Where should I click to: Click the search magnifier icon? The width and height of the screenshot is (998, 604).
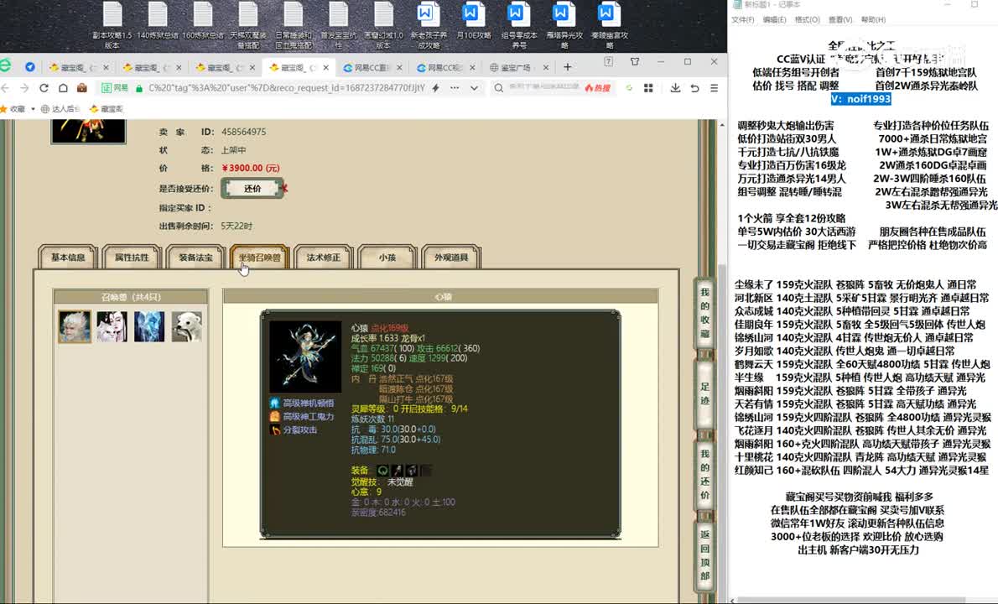[x=499, y=88]
